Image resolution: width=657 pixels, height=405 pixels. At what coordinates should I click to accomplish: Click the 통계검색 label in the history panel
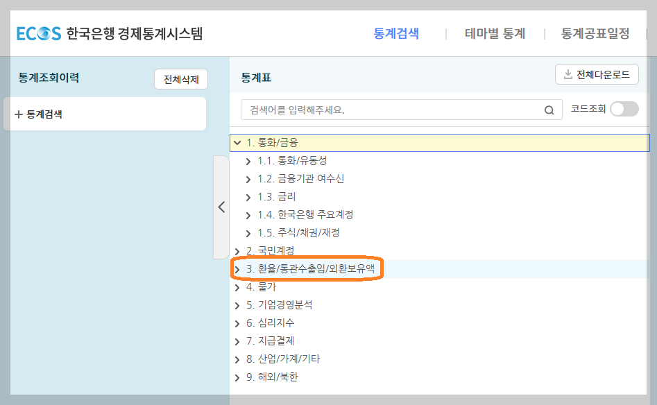pyautogui.click(x=44, y=114)
